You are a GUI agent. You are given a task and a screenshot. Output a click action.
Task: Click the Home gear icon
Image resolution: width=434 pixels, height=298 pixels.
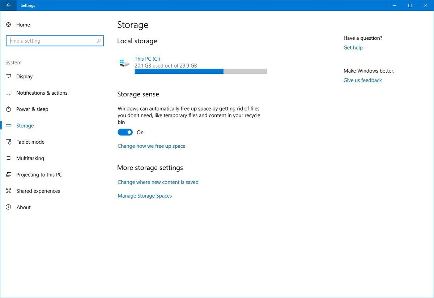9,25
